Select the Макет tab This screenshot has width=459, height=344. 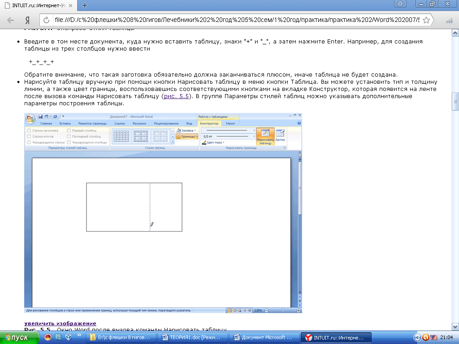[230, 124]
